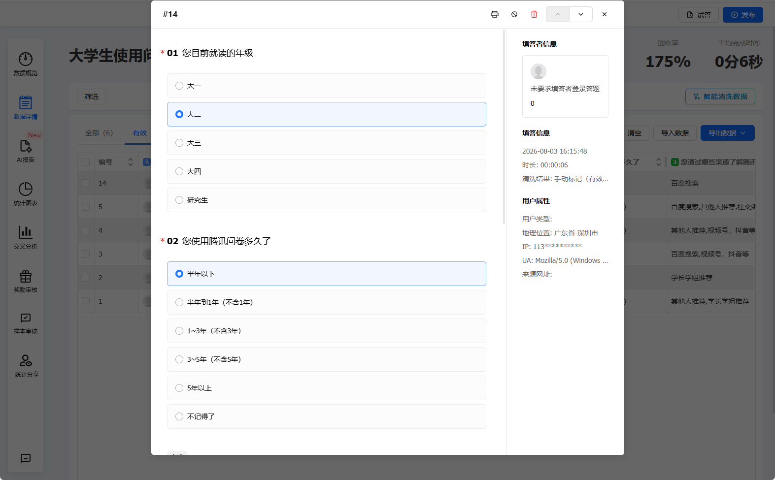Open 交叉分析 in the left sidebar
This screenshot has height=480, width=775.
tap(26, 237)
